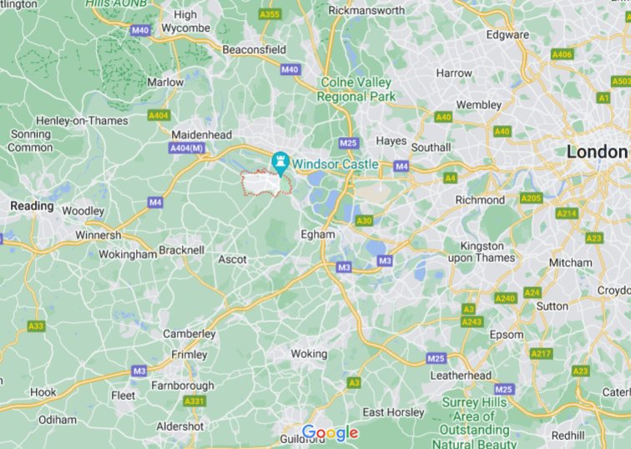Screen dimensions: 631x449
Task: Click the A355 road shield
Action: click(270, 14)
